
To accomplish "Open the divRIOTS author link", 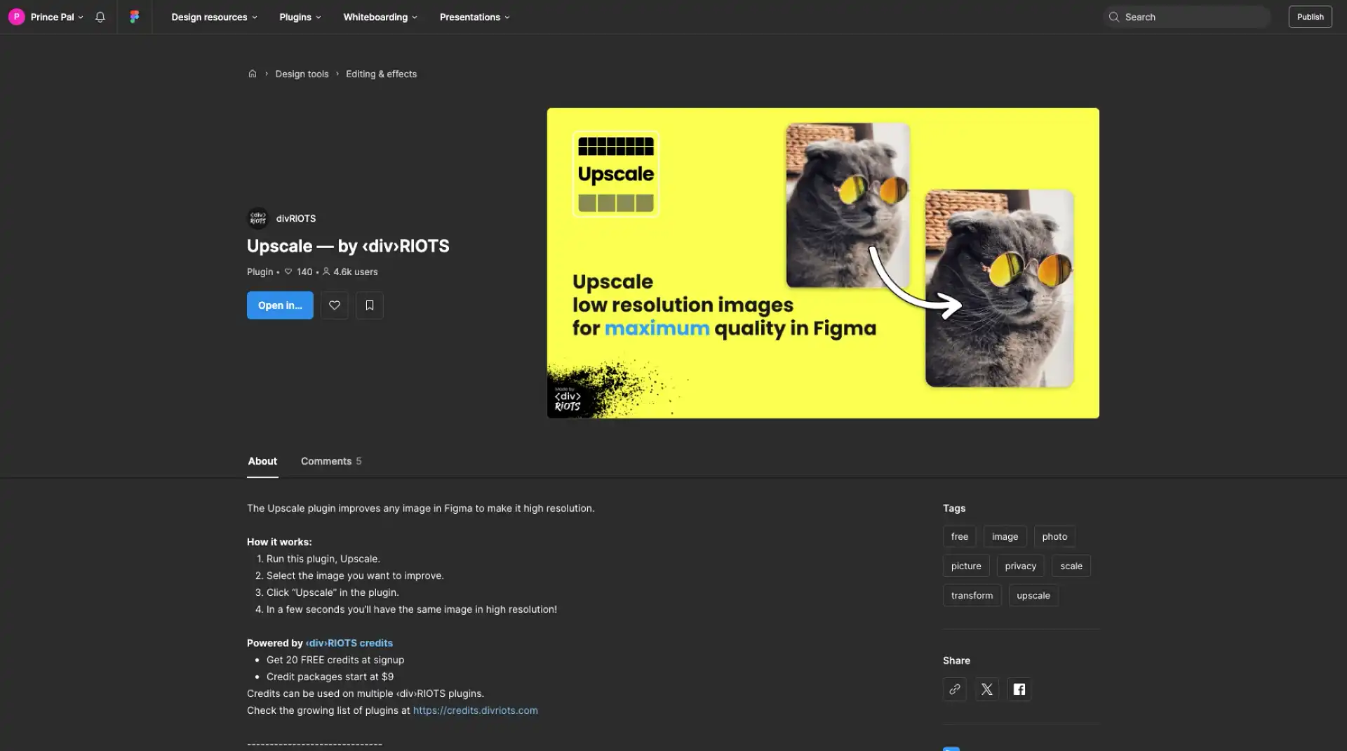I will click(295, 218).
